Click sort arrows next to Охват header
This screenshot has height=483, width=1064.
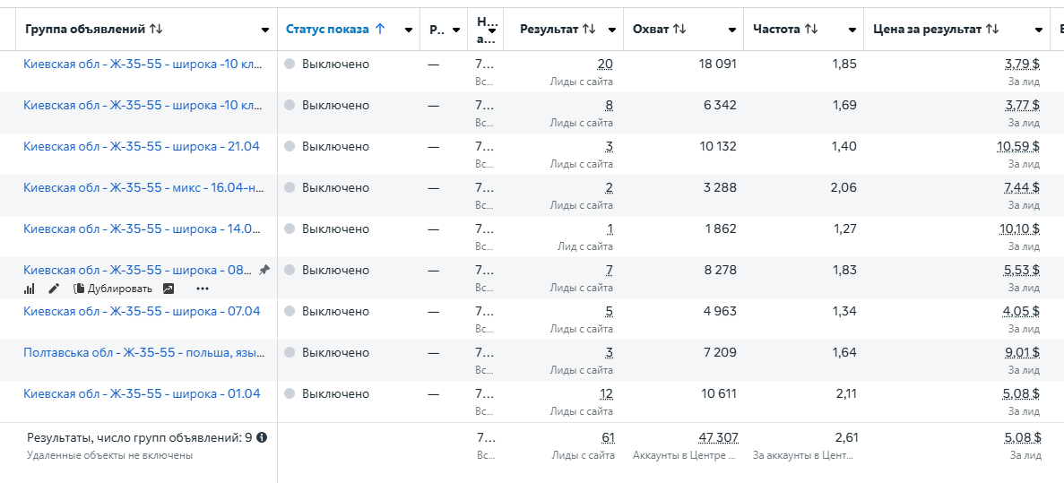(679, 30)
